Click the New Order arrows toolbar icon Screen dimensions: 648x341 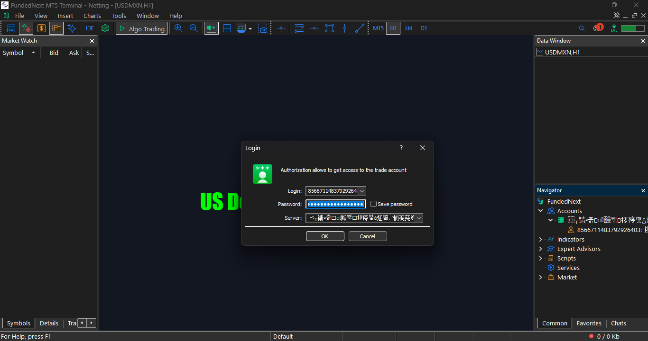point(26,28)
